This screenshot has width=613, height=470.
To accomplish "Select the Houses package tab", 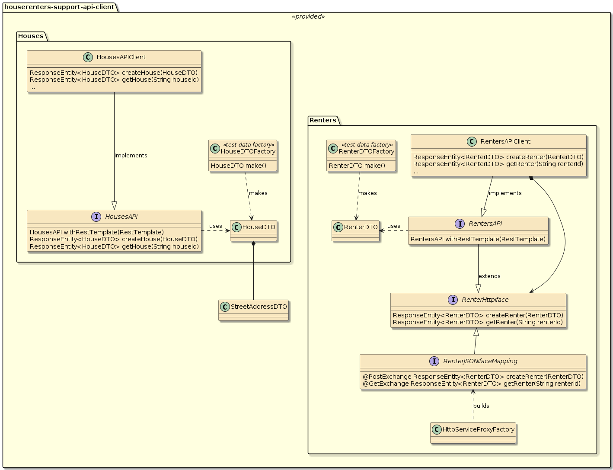I will pos(31,36).
